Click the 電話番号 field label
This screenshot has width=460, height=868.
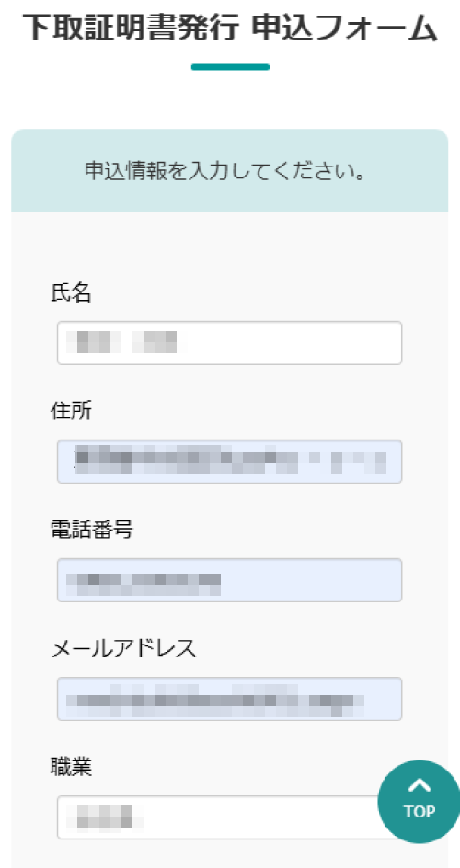[91, 531]
